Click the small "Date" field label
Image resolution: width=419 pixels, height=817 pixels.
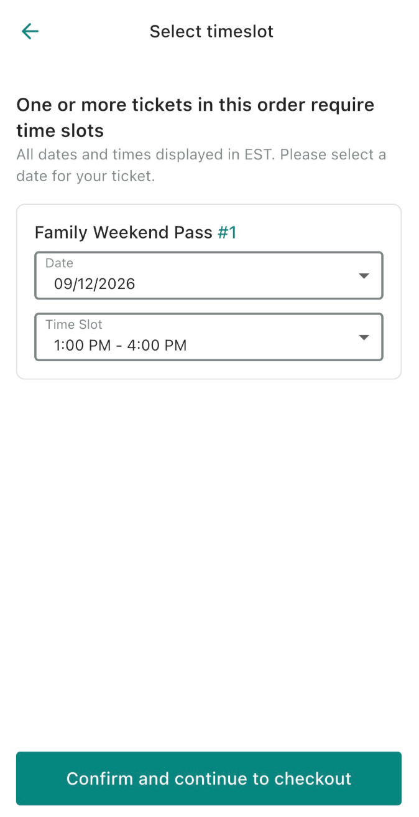[59, 263]
